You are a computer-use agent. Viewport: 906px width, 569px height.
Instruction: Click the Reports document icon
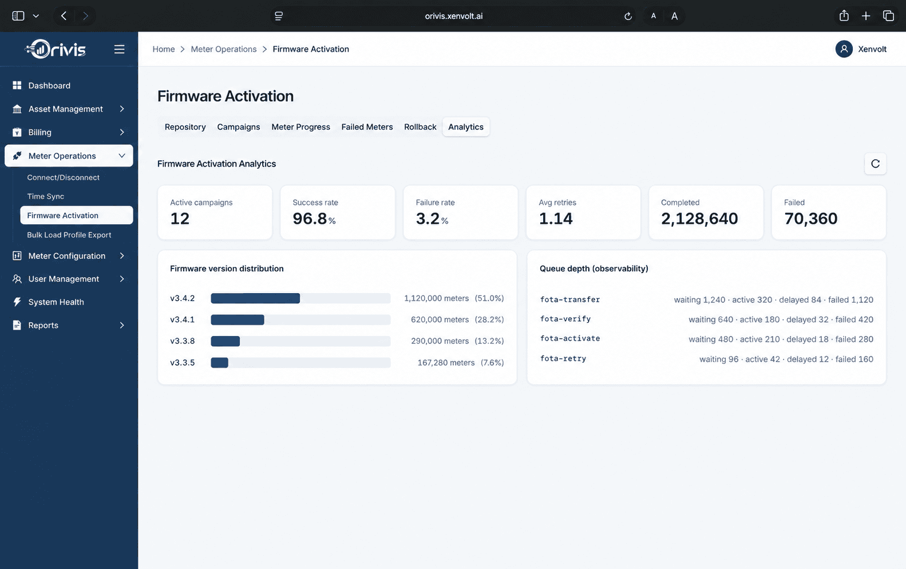[17, 325]
